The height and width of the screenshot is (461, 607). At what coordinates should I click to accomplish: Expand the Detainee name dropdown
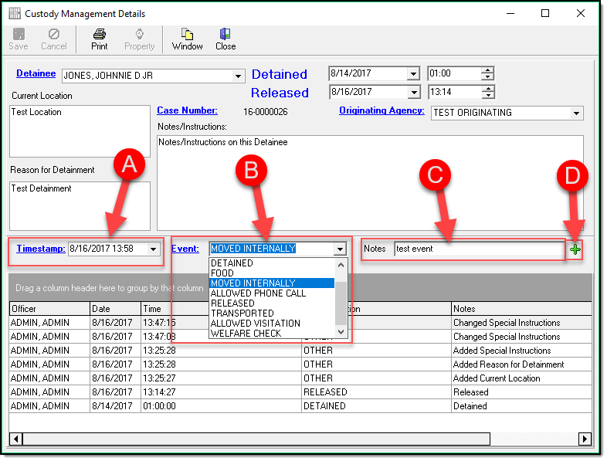tap(238, 76)
